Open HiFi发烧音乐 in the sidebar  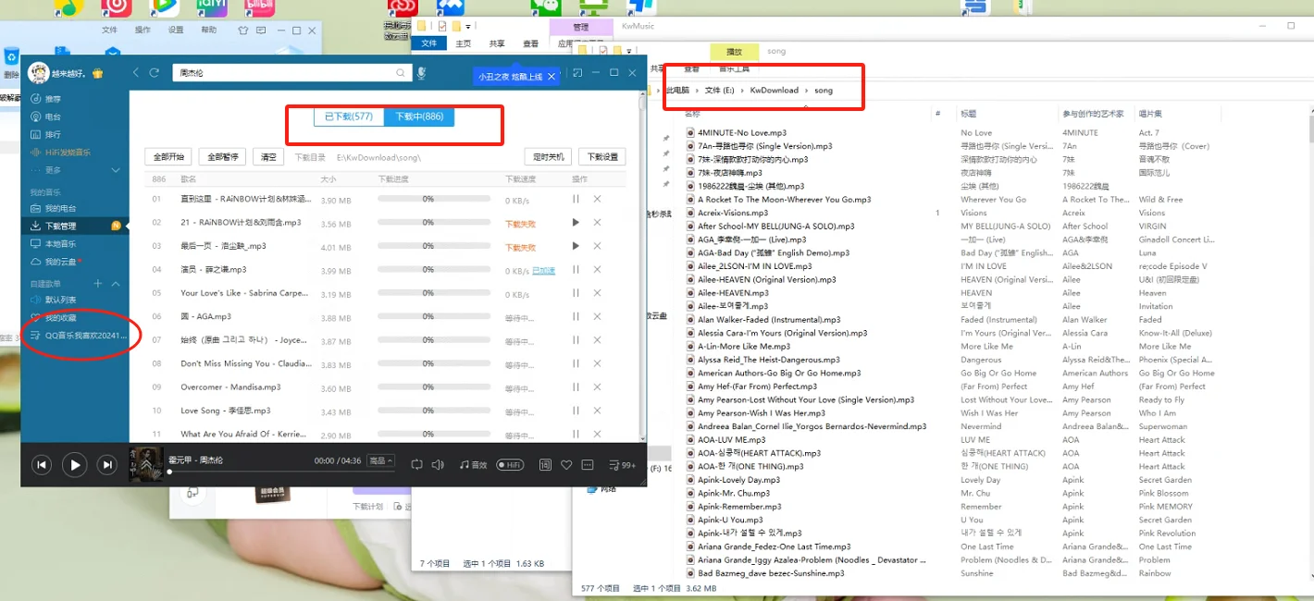tap(67, 153)
